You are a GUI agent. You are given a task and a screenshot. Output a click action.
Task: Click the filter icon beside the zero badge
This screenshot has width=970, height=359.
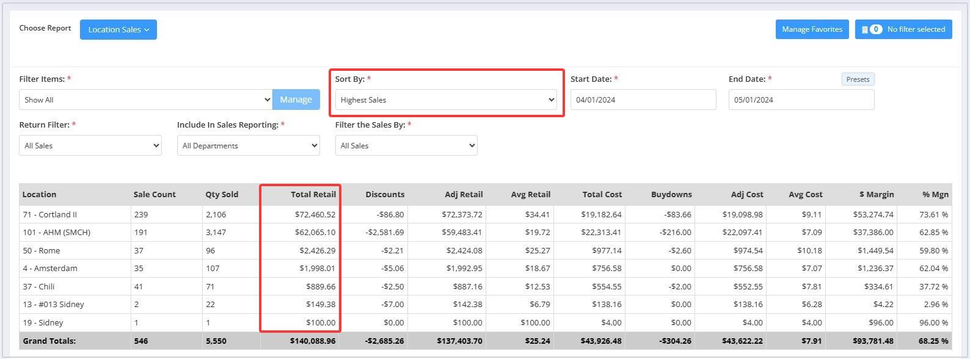pyautogui.click(x=864, y=29)
